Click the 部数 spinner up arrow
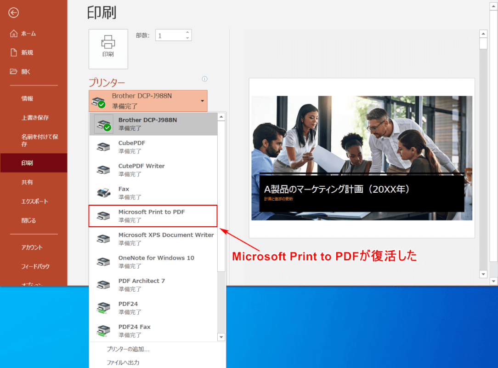The height and width of the screenshot is (368, 498). click(x=187, y=32)
